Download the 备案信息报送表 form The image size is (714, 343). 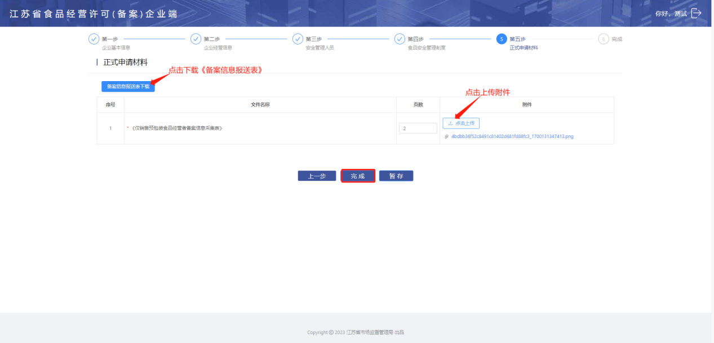pyautogui.click(x=128, y=86)
